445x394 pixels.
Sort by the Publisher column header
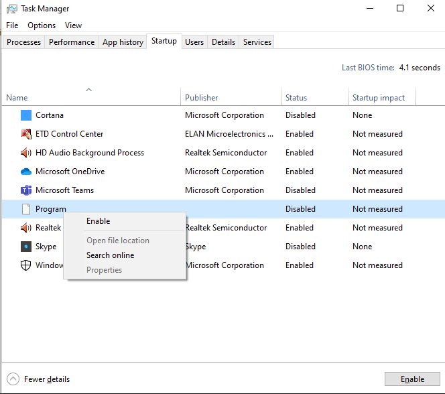tap(231, 96)
